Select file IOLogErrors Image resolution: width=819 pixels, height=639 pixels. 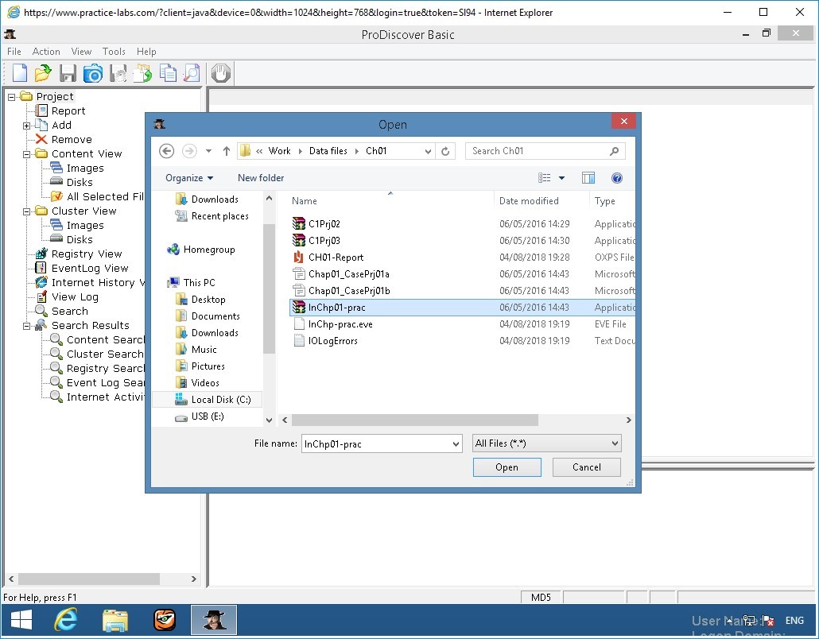[x=332, y=341]
